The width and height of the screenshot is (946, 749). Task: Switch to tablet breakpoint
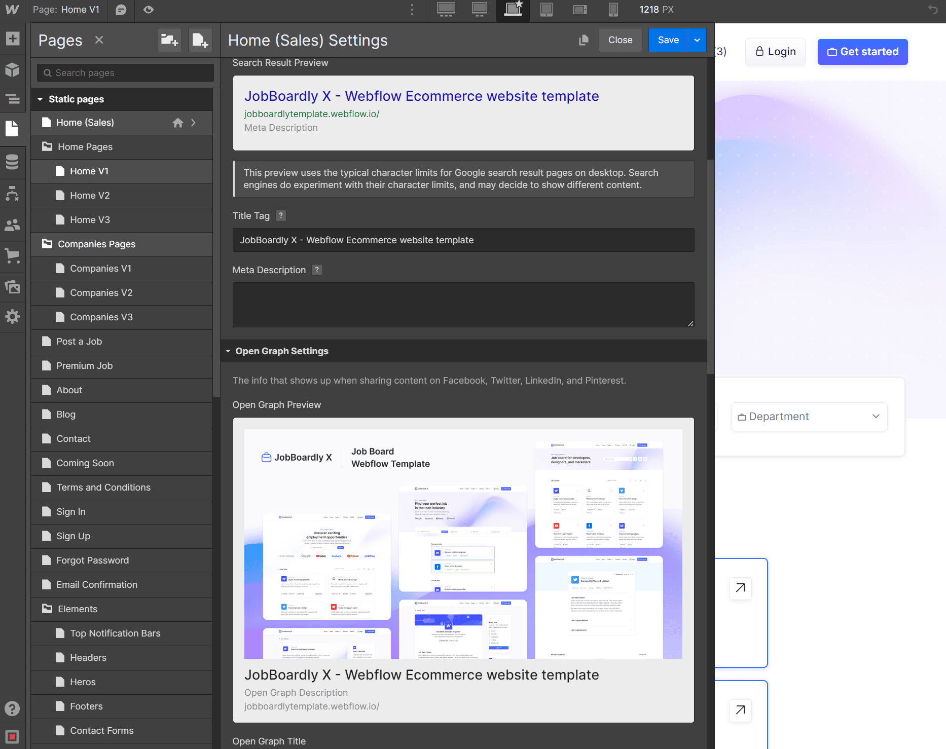click(547, 10)
